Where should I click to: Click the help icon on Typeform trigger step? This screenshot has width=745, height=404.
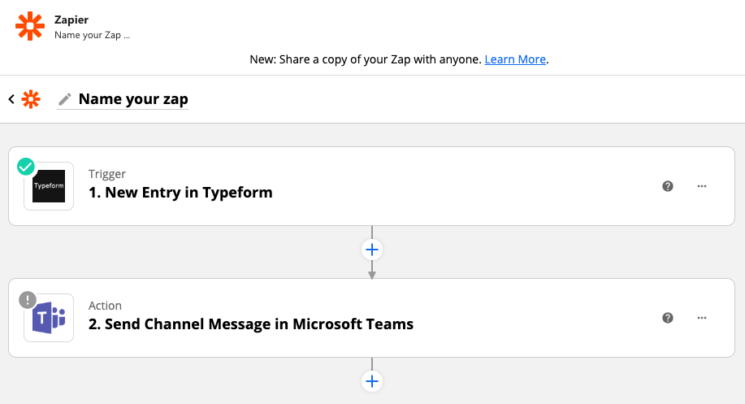coord(668,186)
